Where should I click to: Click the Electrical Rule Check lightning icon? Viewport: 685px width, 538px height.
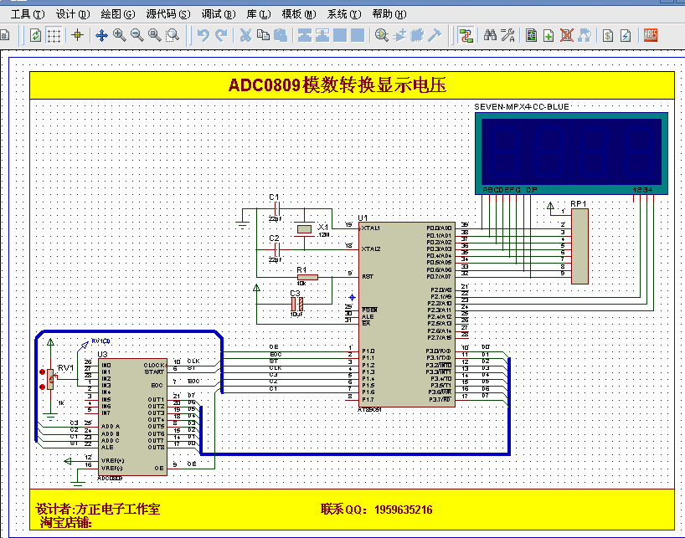coord(626,35)
